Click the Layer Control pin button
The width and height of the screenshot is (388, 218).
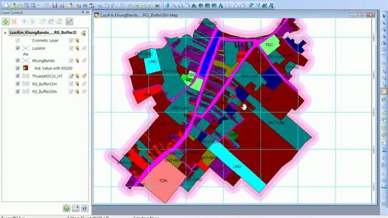pyautogui.click(x=83, y=12)
